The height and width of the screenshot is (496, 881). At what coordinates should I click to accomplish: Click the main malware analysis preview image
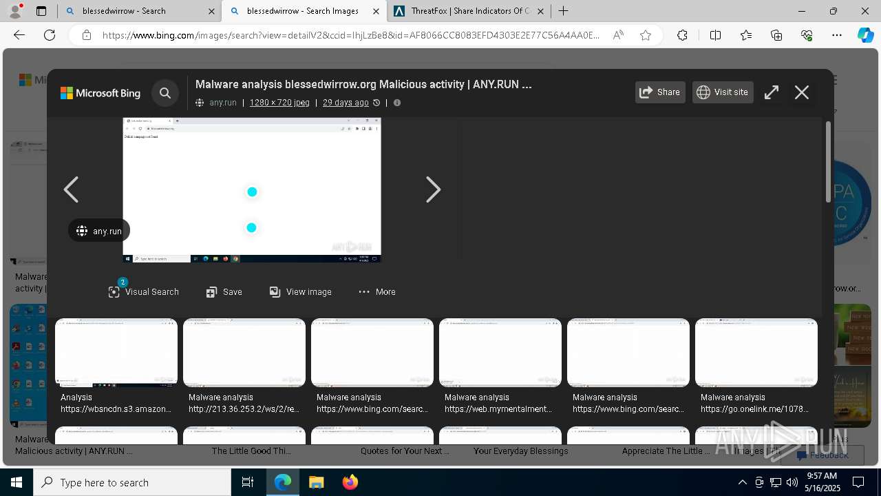[x=252, y=190]
